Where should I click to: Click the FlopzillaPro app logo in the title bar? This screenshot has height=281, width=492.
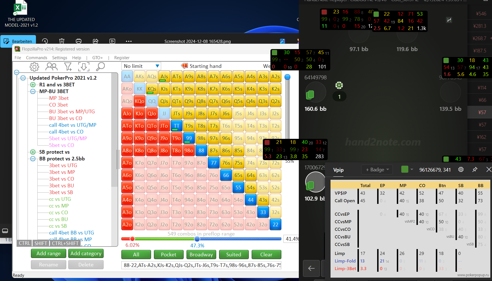coord(17,49)
